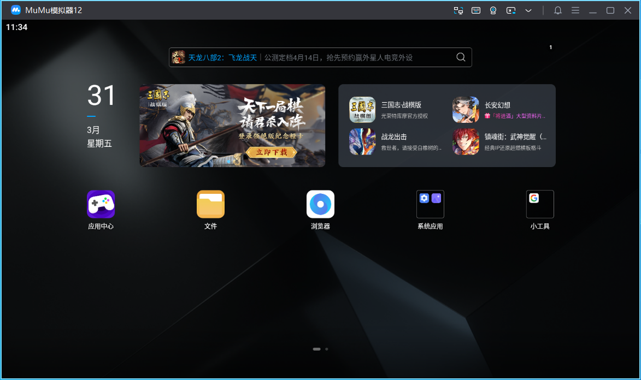Focus the search bar input field
This screenshot has height=380, width=641.
320,57
